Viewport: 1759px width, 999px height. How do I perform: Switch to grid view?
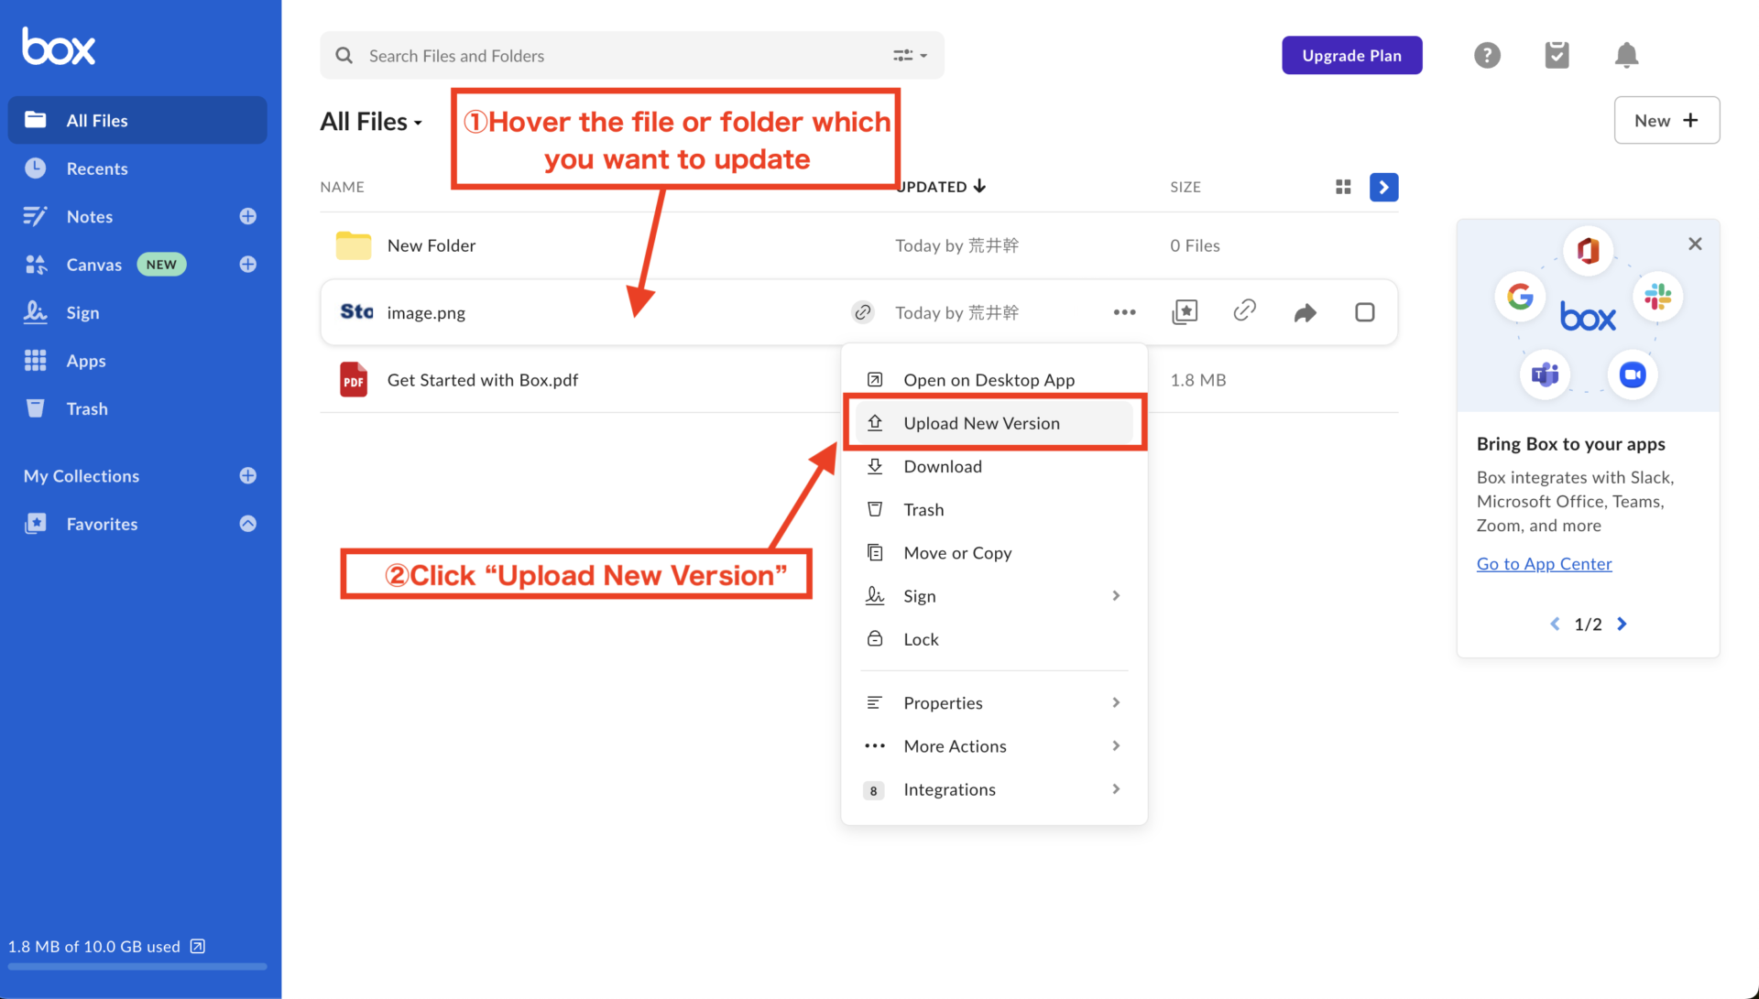coord(1343,187)
